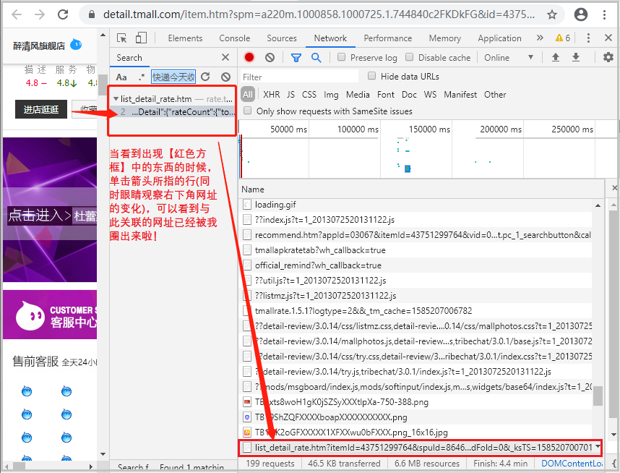Filter requests by JS

point(290,95)
